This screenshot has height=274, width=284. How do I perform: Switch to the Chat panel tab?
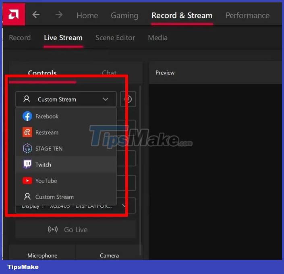pyautogui.click(x=109, y=73)
